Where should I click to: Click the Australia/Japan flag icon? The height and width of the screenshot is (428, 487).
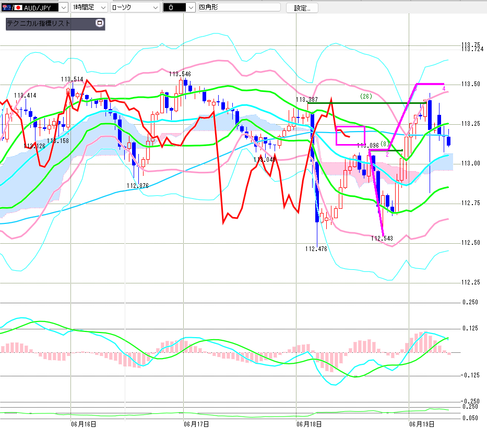pos(13,7)
